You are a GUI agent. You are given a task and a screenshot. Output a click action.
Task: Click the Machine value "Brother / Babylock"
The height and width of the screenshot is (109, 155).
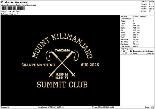(x=139, y=16)
